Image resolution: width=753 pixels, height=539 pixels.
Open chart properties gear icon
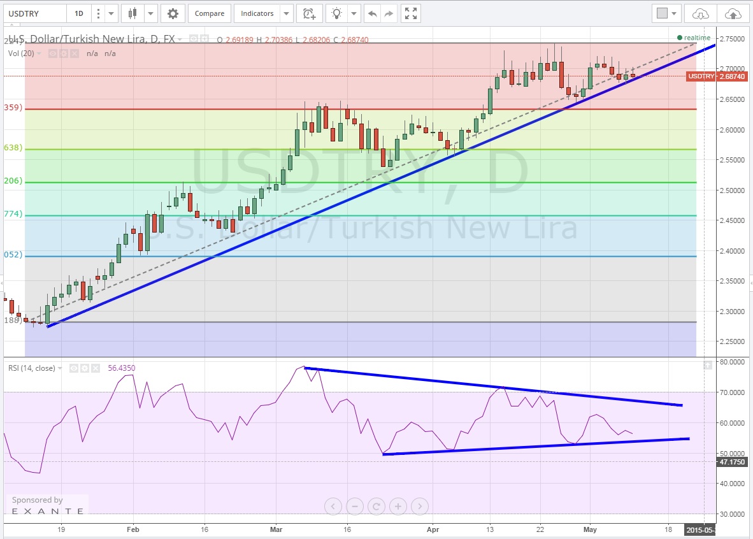(x=172, y=13)
